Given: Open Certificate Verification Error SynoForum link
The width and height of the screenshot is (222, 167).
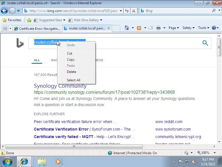Looking at the screenshot, I should click(x=84, y=129).
